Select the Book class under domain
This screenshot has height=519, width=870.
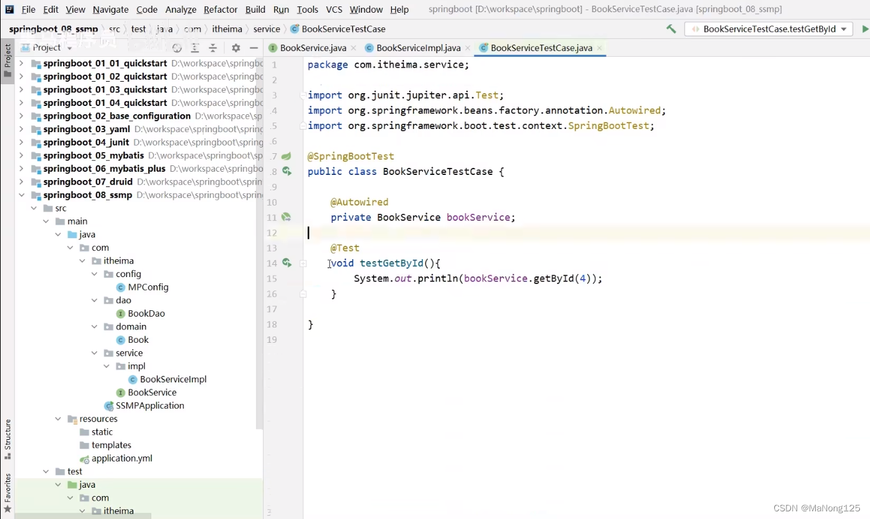(132, 340)
